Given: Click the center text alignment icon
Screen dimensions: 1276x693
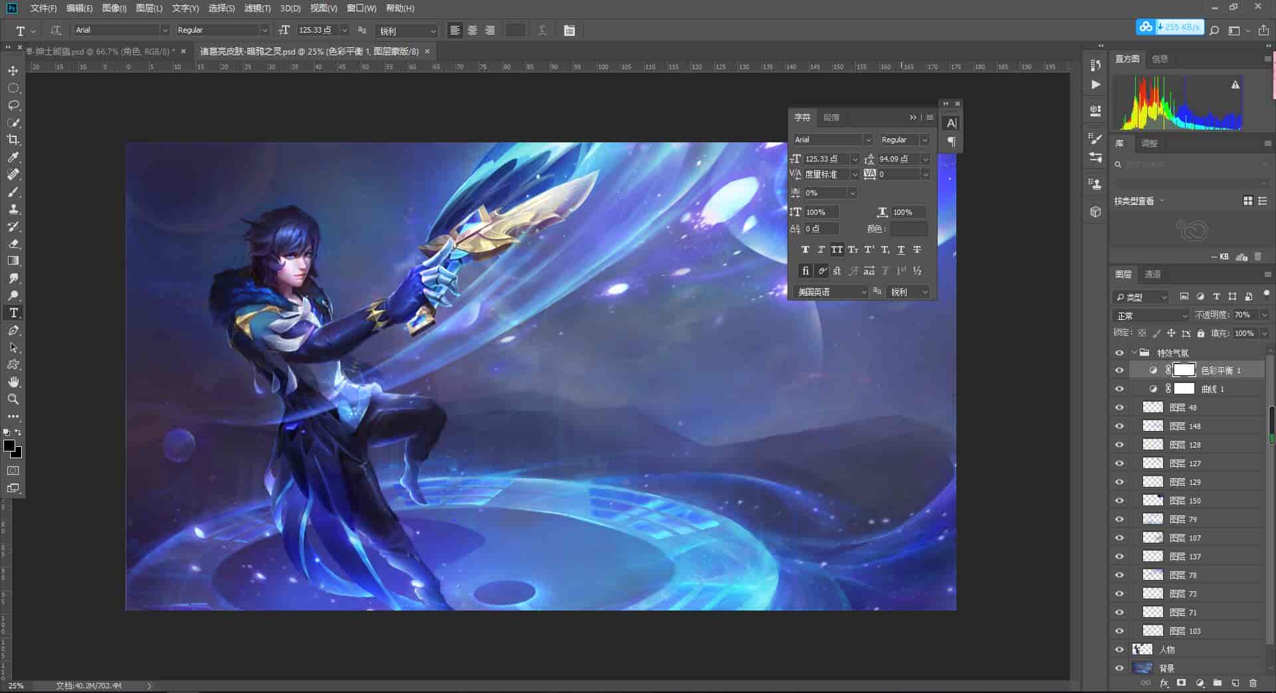Looking at the screenshot, I should (x=473, y=31).
